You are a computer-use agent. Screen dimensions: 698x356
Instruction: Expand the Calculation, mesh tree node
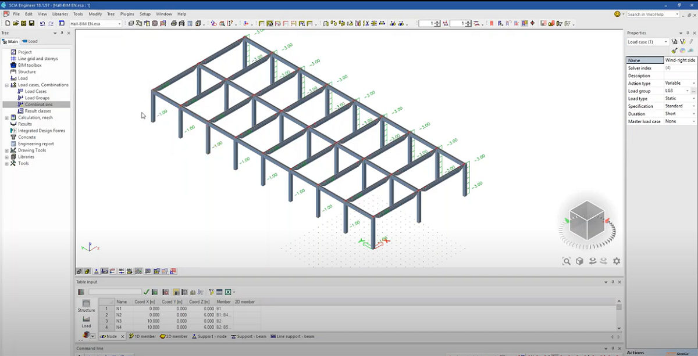(x=6, y=118)
